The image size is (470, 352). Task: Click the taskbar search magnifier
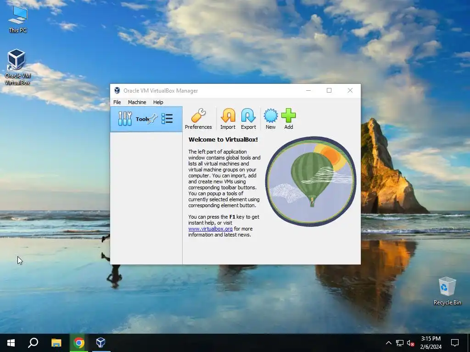pos(33,343)
